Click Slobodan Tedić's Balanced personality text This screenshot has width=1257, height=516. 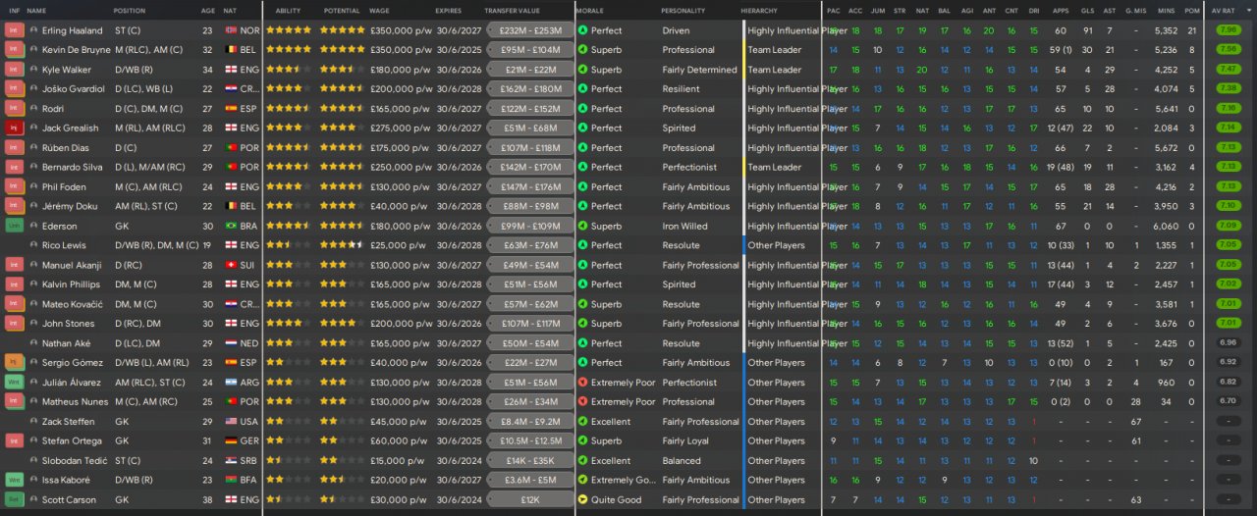[682, 460]
